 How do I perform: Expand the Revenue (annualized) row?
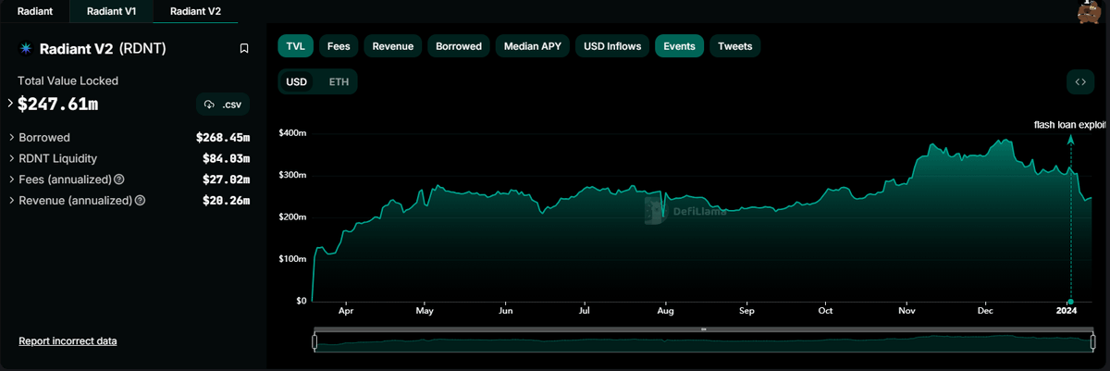(x=12, y=200)
